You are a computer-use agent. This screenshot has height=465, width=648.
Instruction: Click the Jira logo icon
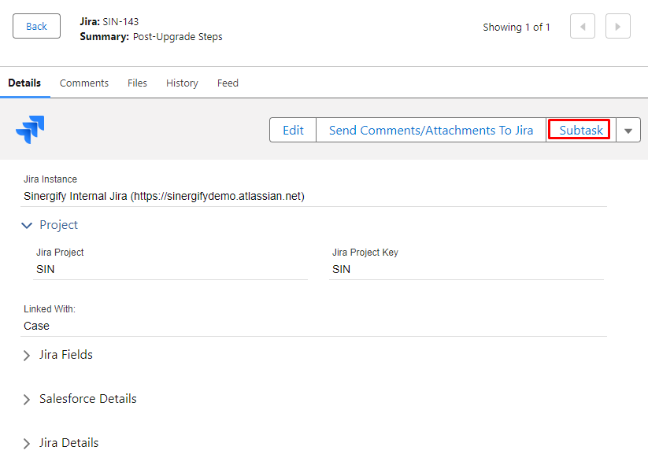30,130
